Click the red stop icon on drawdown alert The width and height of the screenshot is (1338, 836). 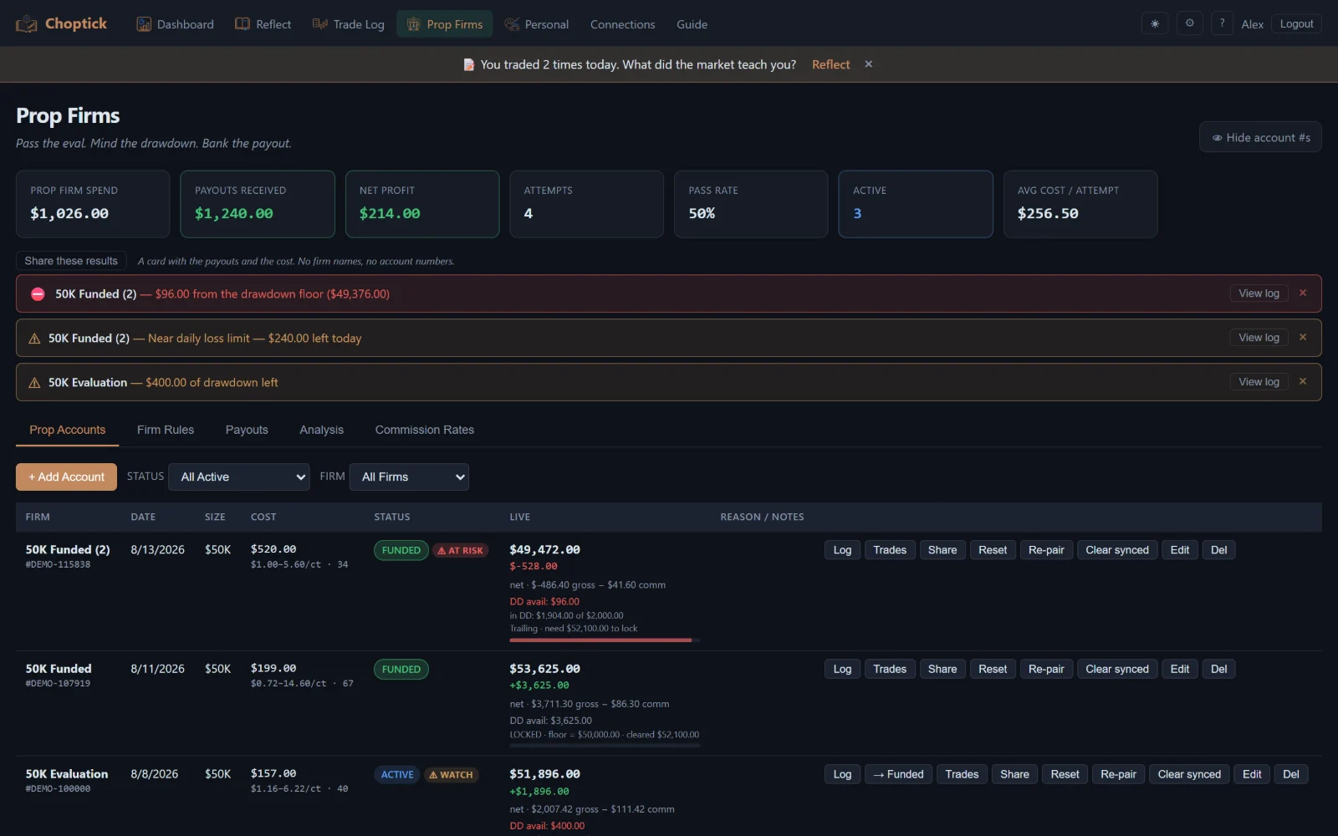[x=38, y=293]
